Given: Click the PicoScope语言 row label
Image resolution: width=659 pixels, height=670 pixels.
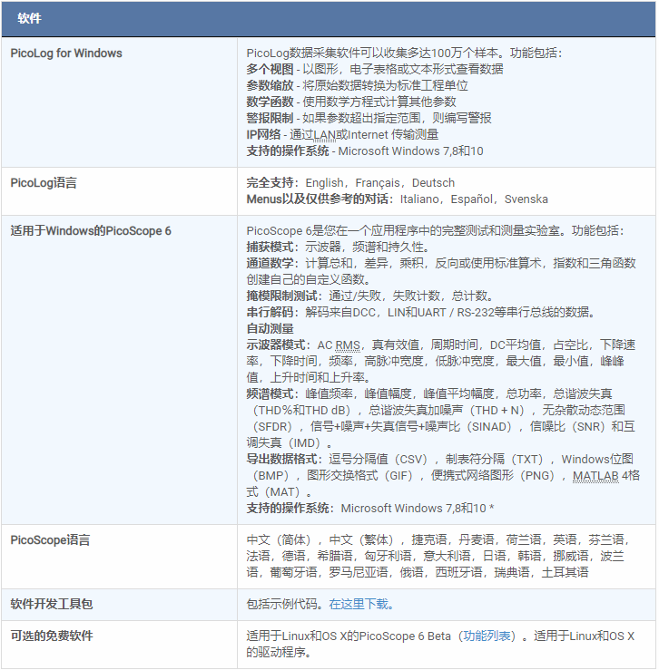Looking at the screenshot, I should coord(50,540).
